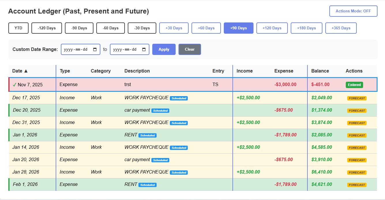The height and width of the screenshot is (200, 385).
Task: Toggle Actions Mode on
Action: click(353, 11)
